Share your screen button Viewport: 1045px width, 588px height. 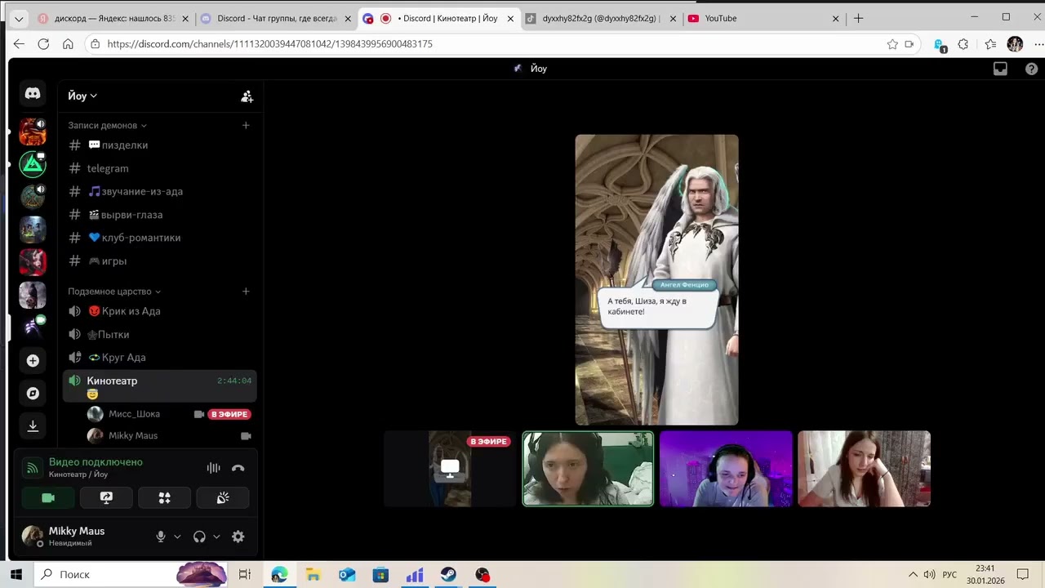point(106,497)
